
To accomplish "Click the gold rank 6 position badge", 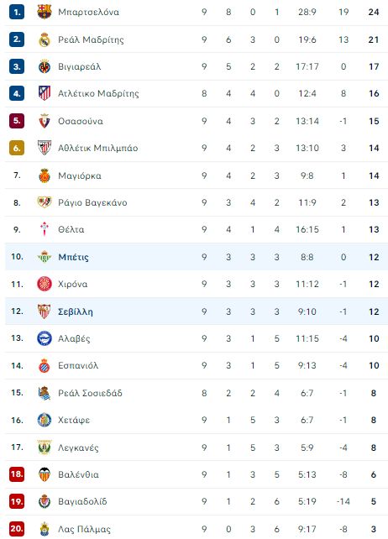I will point(17,148).
